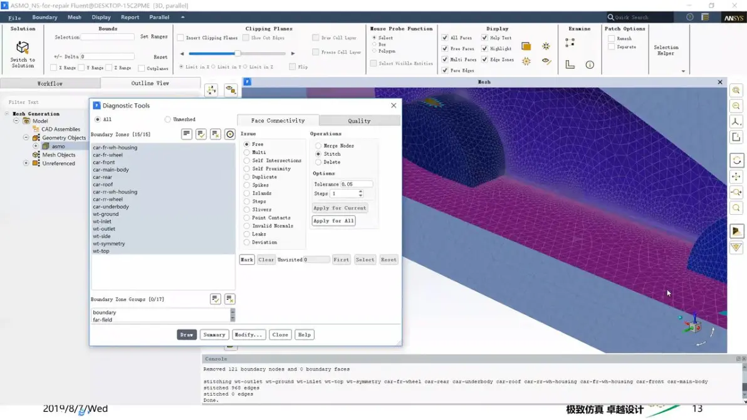
Task: Click the axes triad icon in right toolbar
Action: 736,122
